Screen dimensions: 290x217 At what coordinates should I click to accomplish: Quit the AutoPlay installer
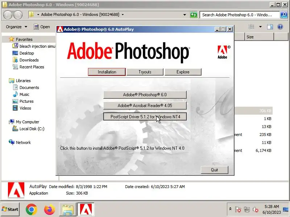215,170
